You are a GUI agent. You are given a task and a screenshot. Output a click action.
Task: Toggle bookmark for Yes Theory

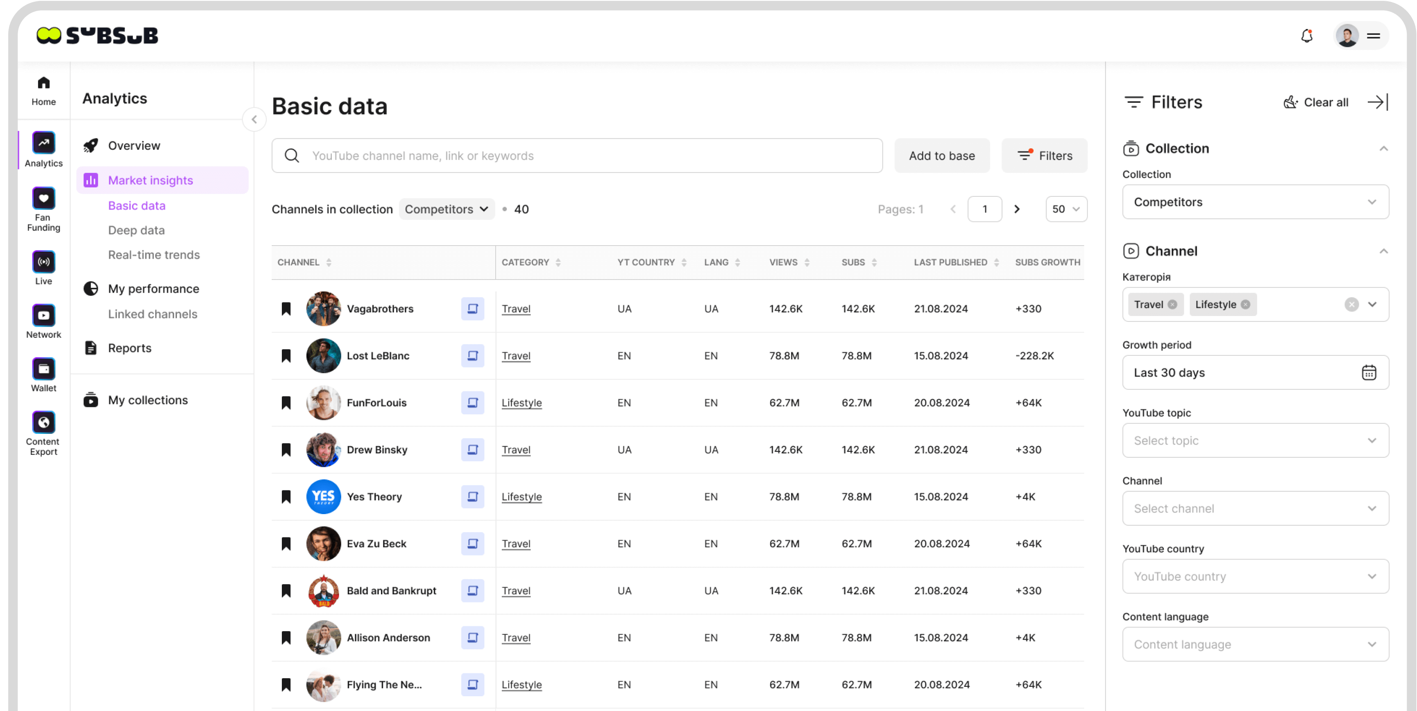click(x=286, y=497)
